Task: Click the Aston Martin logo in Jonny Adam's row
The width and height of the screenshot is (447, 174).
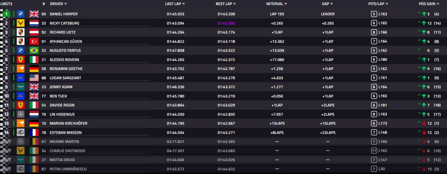Action: [21, 87]
